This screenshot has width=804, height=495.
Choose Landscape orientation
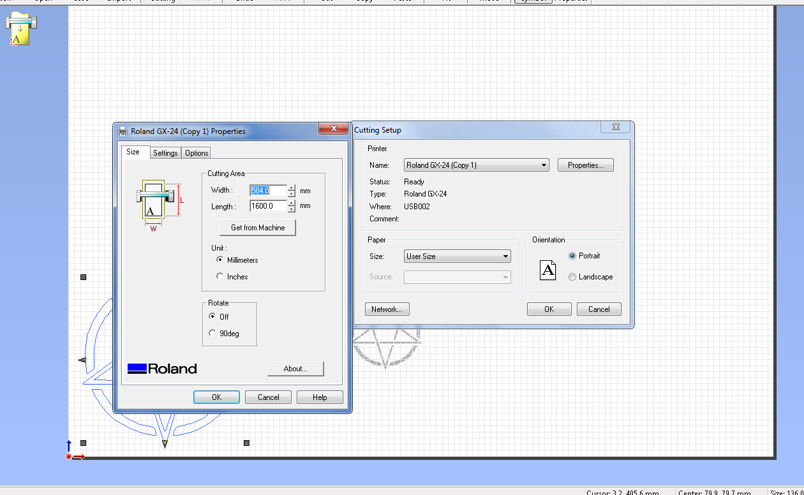coord(572,277)
